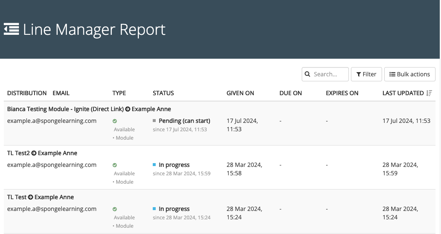Click the sort icon beside Last Updated
Viewport: 441px width, 234px height.
coord(429,93)
